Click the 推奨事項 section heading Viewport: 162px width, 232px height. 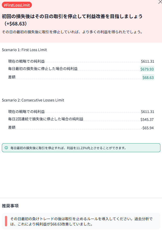pyautogui.click(x=10, y=206)
